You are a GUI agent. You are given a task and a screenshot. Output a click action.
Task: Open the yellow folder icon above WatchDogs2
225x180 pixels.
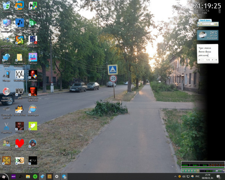[20, 60]
